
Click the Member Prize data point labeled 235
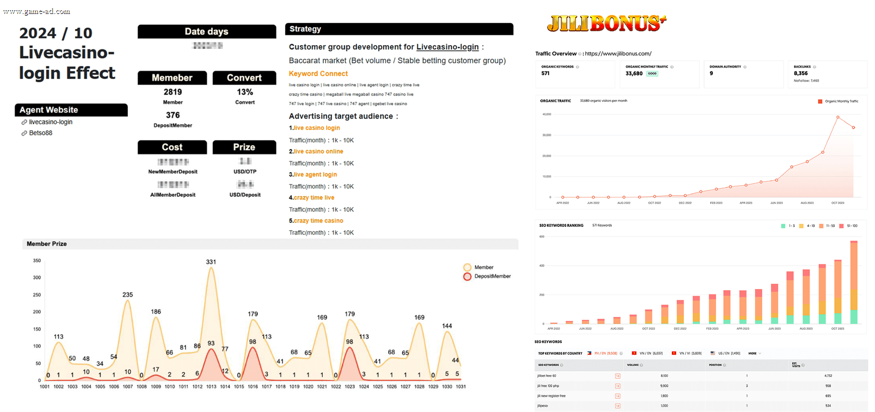pos(127,300)
